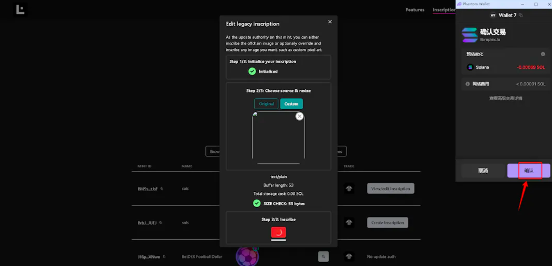The width and height of the screenshot is (552, 266).
Task: Copy mint ID BM9s..tJsF icon
Action: (162, 189)
